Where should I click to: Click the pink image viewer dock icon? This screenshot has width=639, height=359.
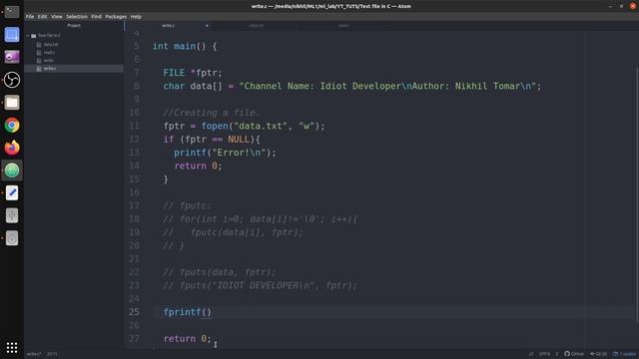[x=12, y=57]
